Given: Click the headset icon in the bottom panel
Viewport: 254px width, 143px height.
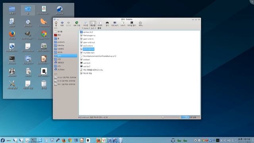Looking at the screenshot, I should (x=173, y=140).
